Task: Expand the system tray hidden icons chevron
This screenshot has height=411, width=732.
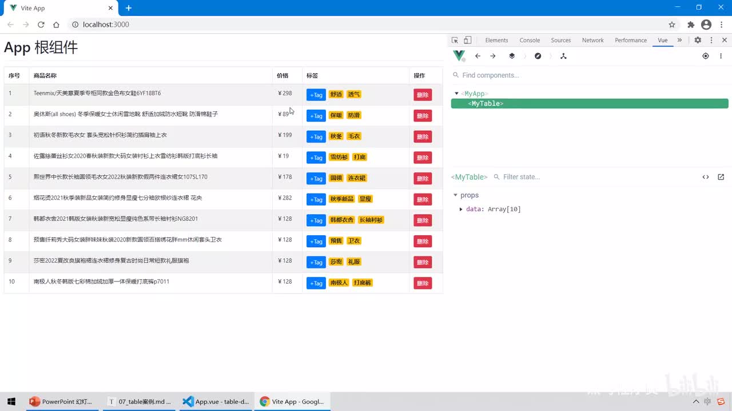Action: click(x=696, y=401)
